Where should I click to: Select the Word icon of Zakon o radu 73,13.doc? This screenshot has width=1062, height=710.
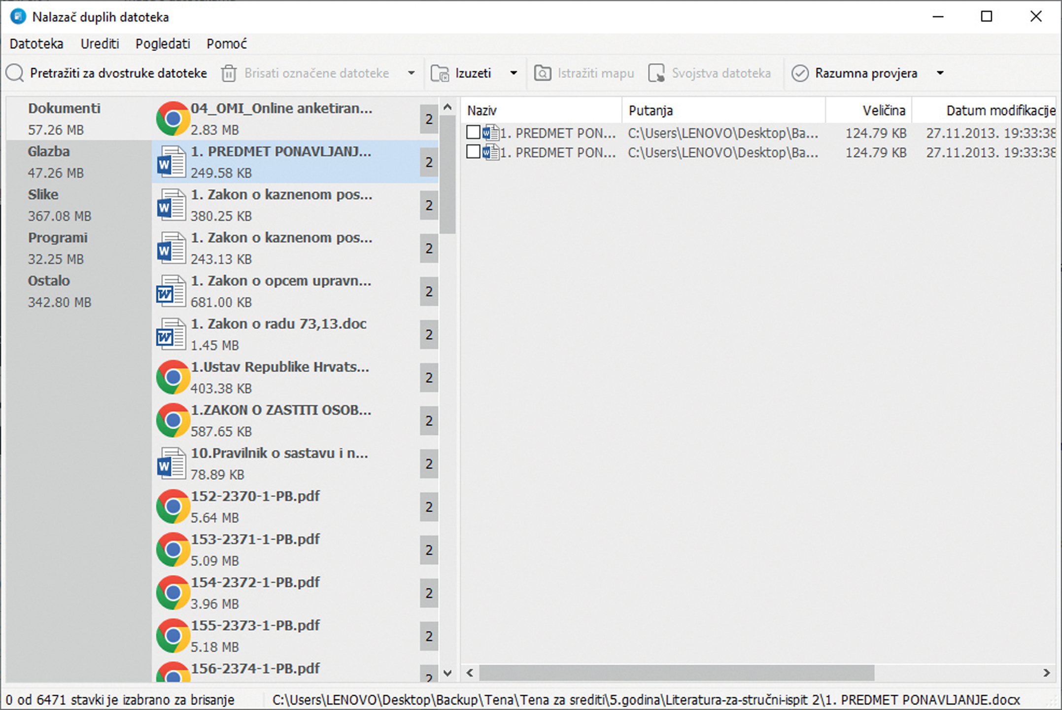(171, 334)
